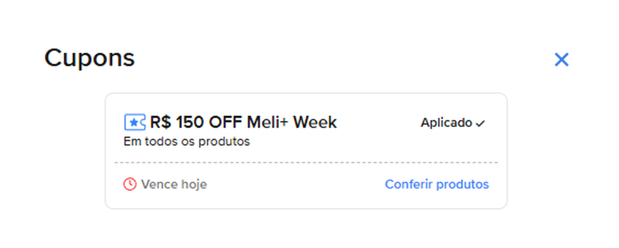Viewport: 619px width, 248px height.
Task: Click the R$ 150 amount in coupon title
Action: coord(177,122)
